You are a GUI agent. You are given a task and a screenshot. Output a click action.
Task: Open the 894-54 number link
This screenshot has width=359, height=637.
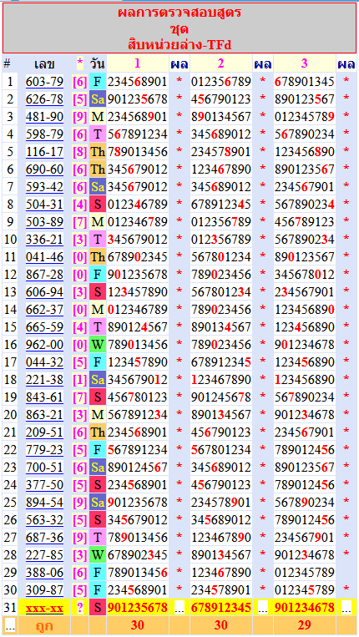pyautogui.click(x=45, y=502)
